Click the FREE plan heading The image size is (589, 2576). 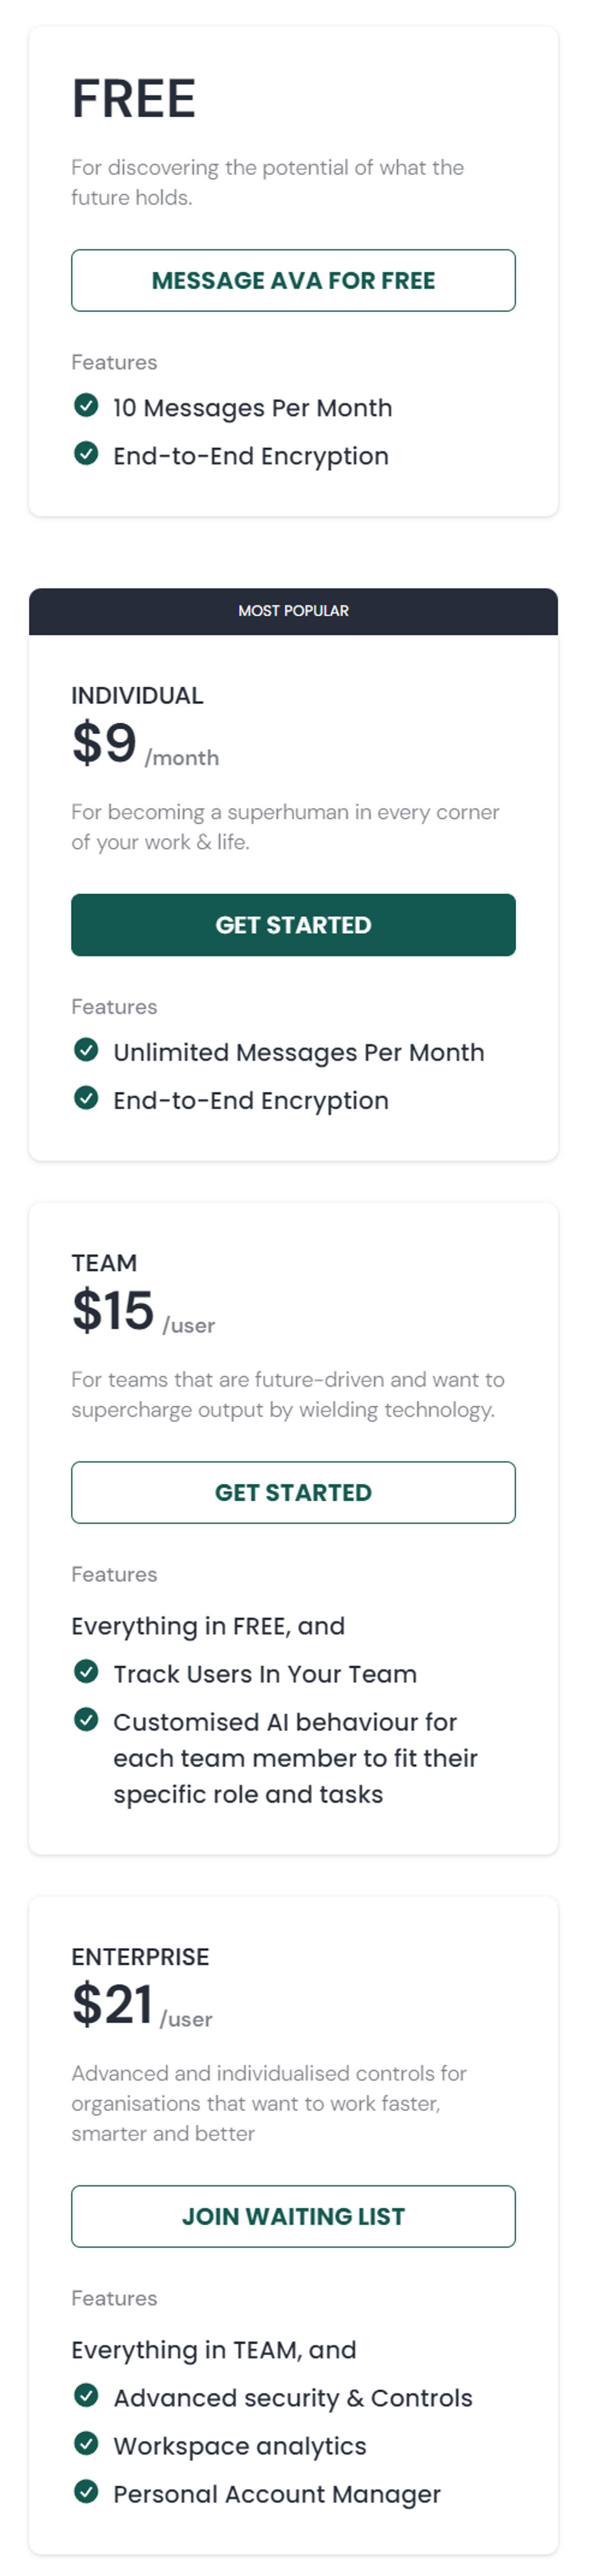pyautogui.click(x=133, y=99)
